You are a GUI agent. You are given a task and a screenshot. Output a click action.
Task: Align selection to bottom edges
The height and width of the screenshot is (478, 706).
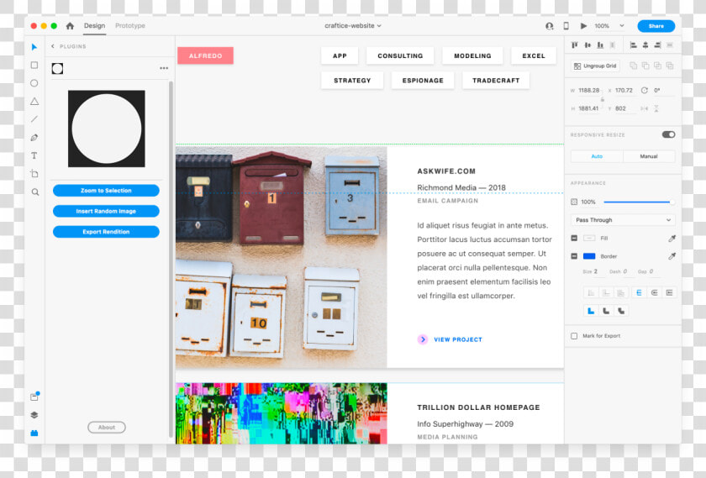pos(600,45)
